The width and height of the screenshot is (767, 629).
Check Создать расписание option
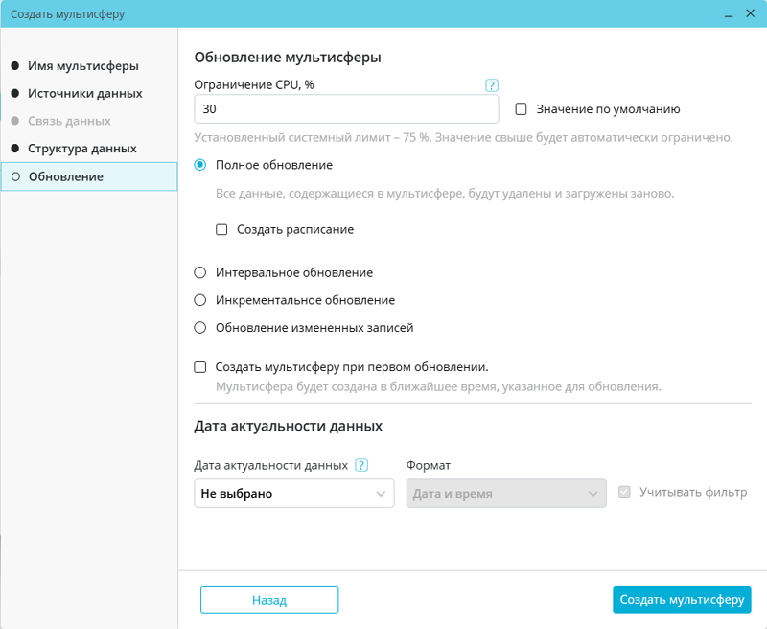[x=221, y=230]
